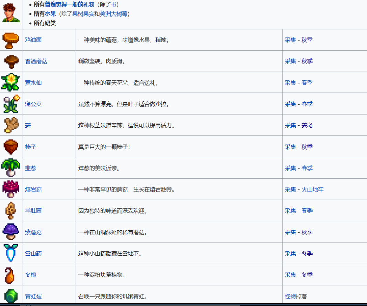Click the magma cap (熔岩菇) icon
Viewport: 367px width, 306px height.
(11, 189)
